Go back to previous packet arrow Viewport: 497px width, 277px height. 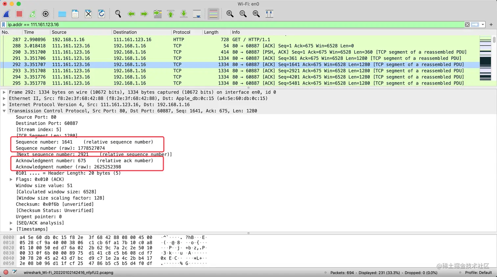click(x=131, y=14)
